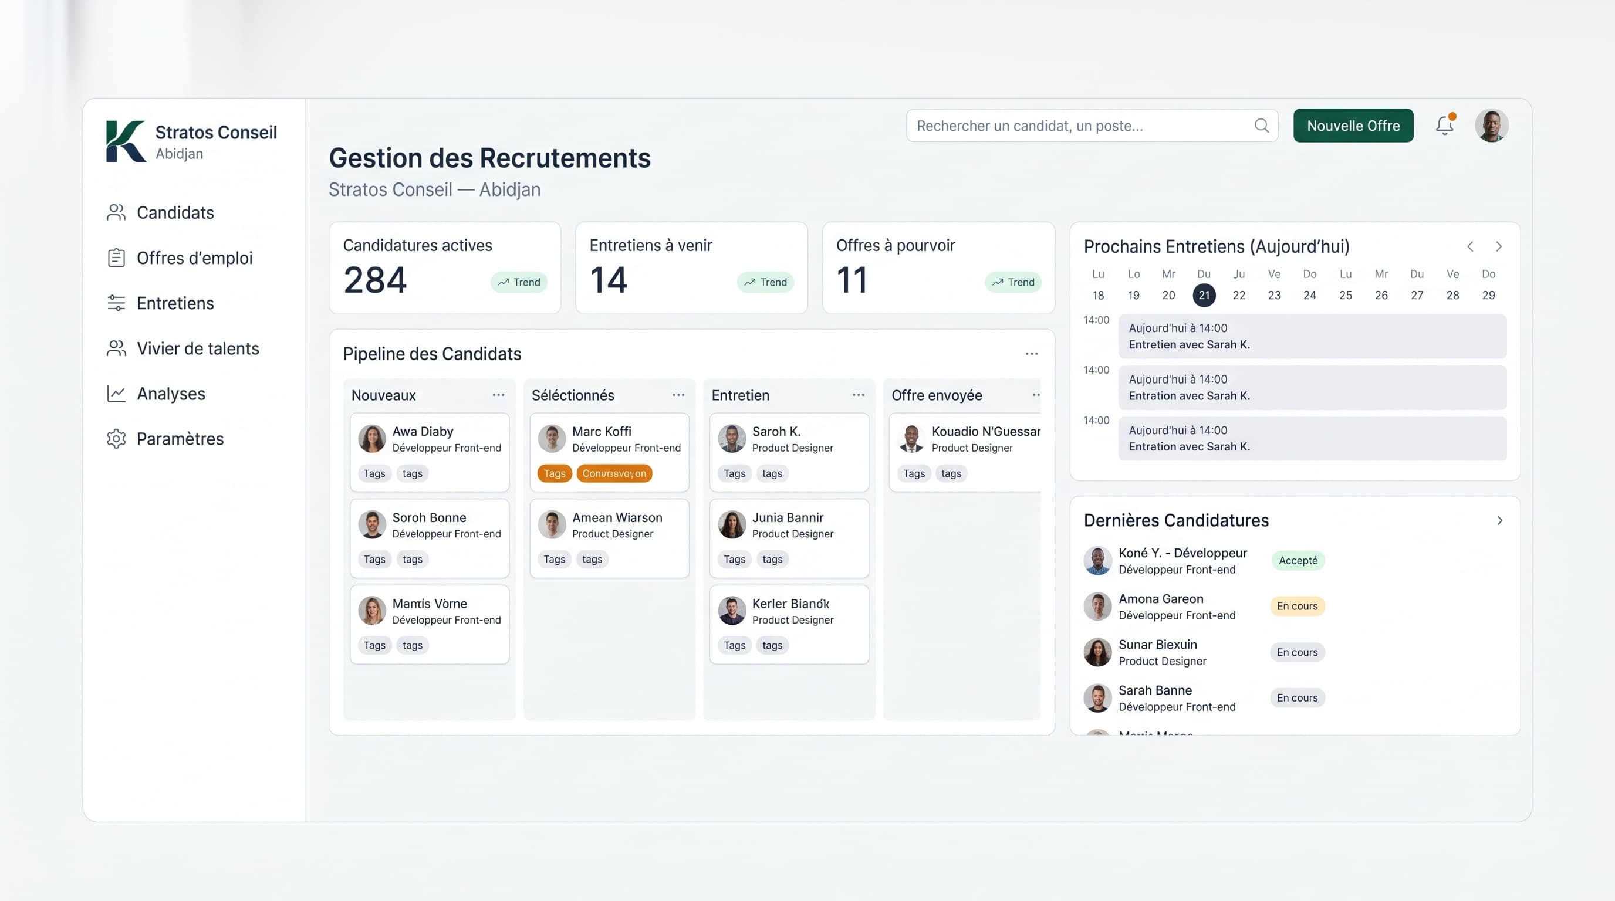The image size is (1615, 901).
Task: Click En cours status for Amona Gareon
Action: tap(1297, 606)
